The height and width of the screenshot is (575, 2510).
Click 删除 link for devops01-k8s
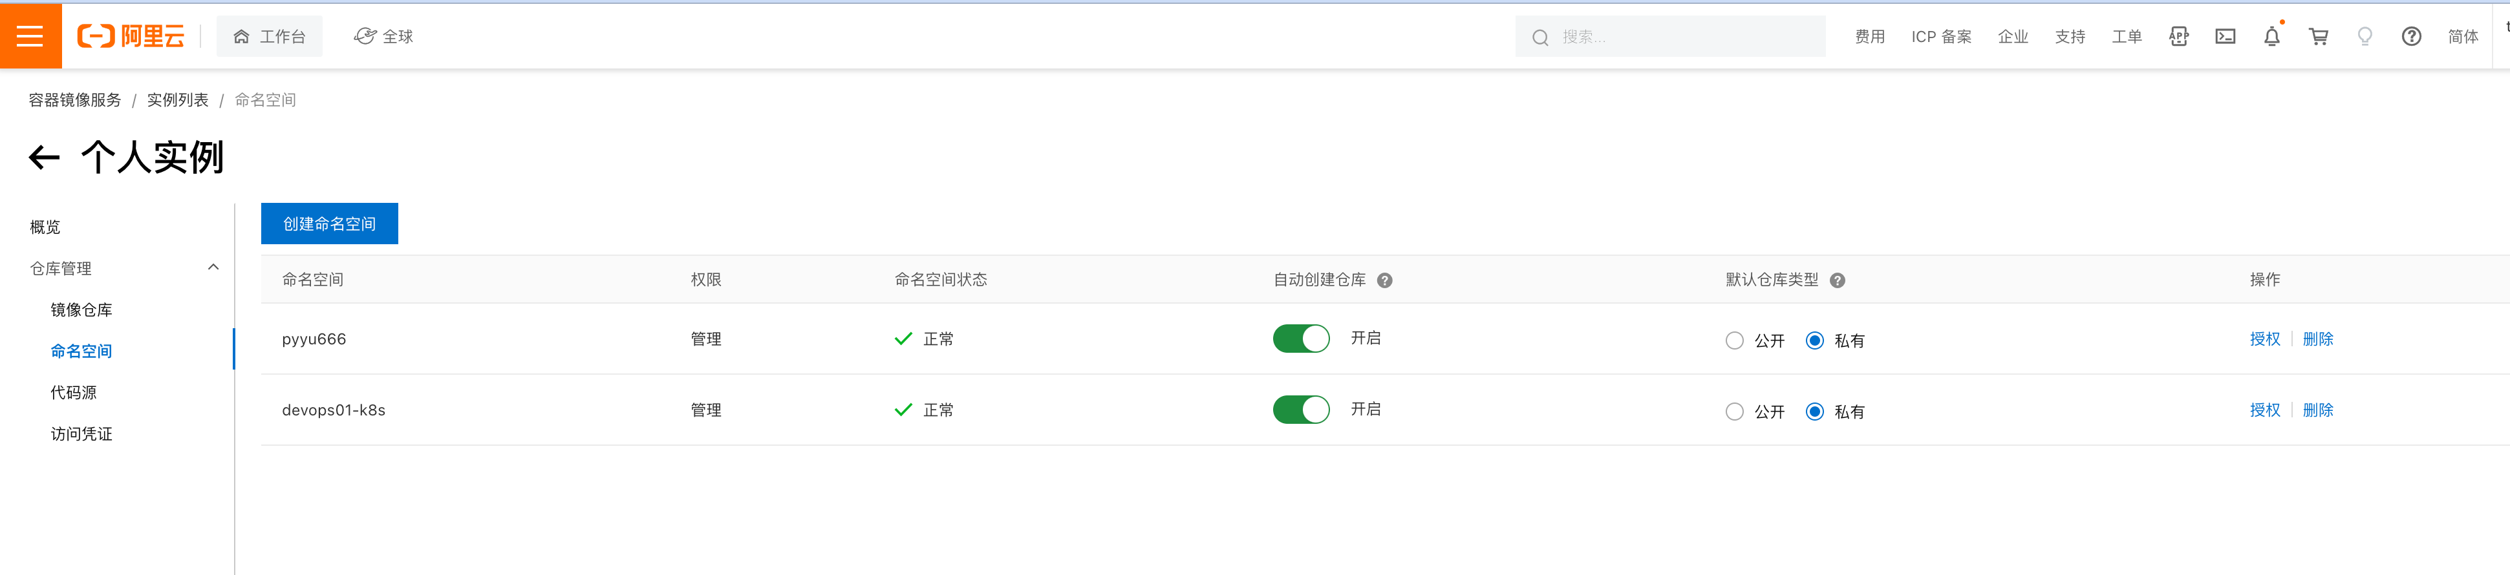2317,410
